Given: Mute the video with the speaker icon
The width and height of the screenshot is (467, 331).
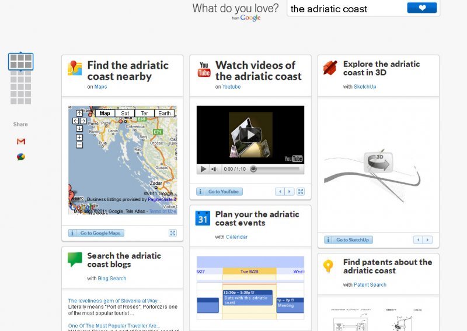Looking at the screenshot, I should tap(214, 169).
